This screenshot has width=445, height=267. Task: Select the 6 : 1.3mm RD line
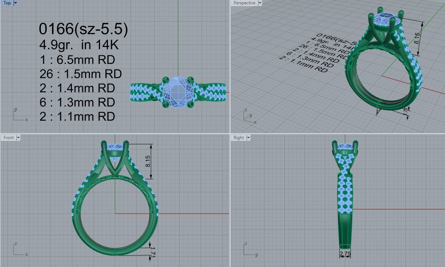tap(77, 102)
